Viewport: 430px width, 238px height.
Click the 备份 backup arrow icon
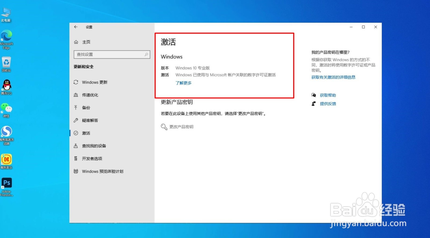76,107
